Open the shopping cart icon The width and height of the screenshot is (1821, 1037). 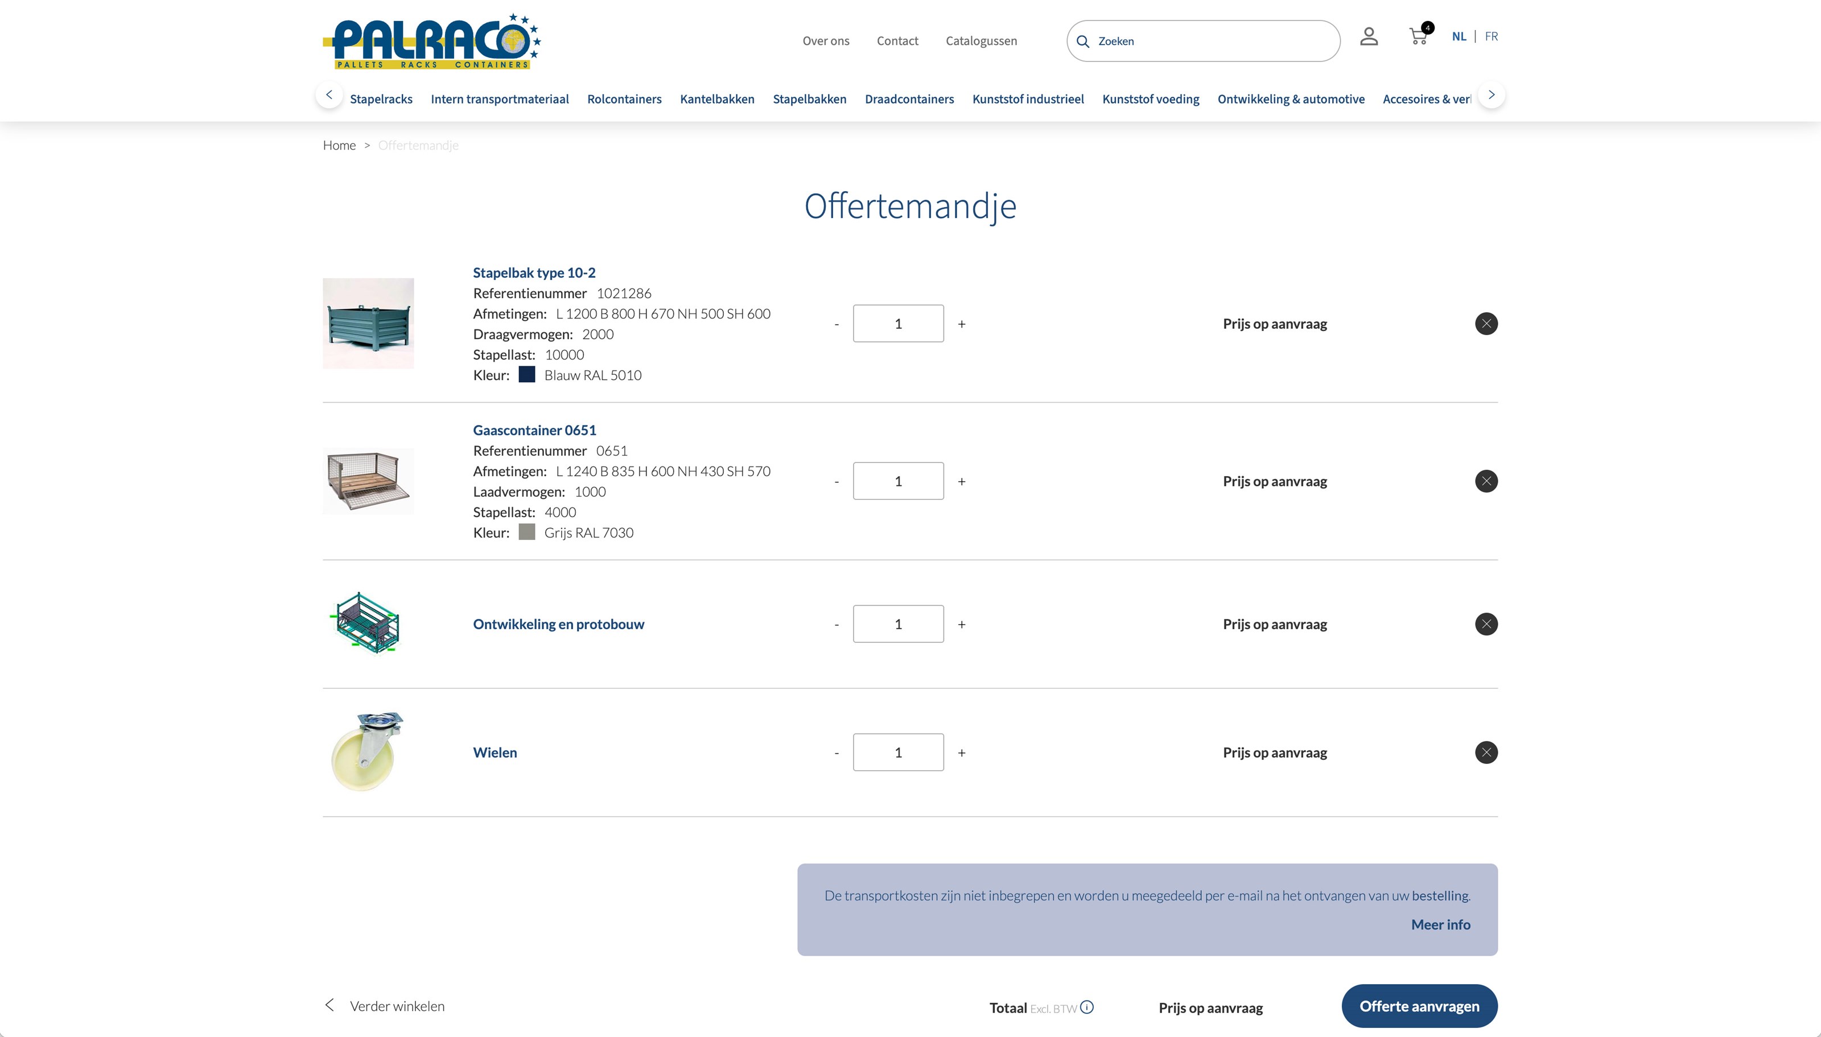click(x=1418, y=37)
